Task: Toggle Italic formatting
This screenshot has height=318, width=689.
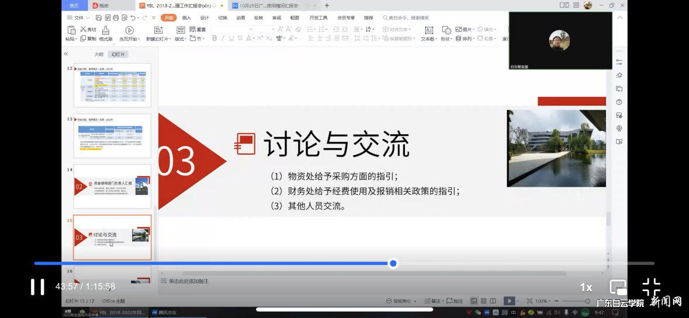Action: 223,39
